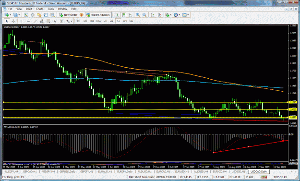Click the Periods clock icon
This screenshot has width=300, height=181.
click(176, 15)
